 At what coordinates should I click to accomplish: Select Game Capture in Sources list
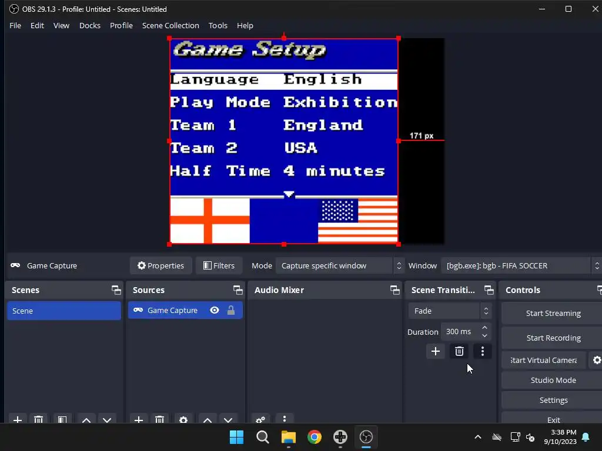[185, 310]
